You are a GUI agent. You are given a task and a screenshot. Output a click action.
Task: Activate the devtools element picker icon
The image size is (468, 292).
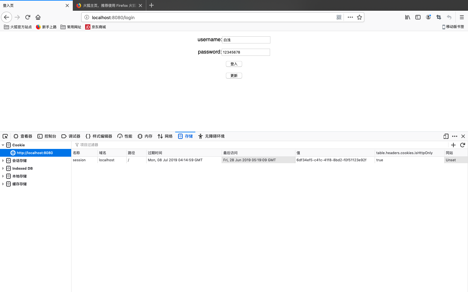pyautogui.click(x=5, y=136)
